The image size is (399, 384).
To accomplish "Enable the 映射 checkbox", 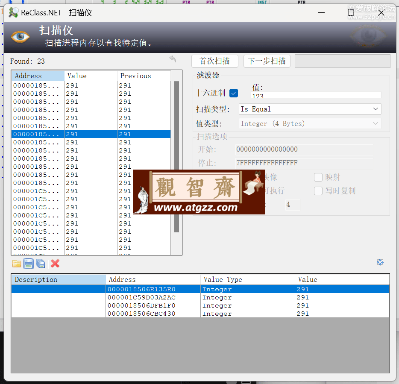I will (x=318, y=177).
